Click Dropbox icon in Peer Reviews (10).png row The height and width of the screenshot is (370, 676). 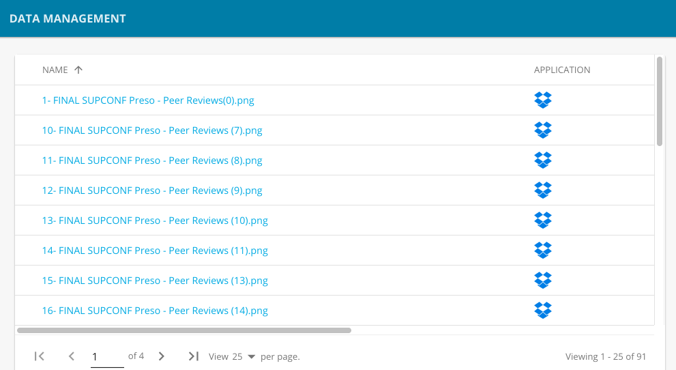coord(543,220)
